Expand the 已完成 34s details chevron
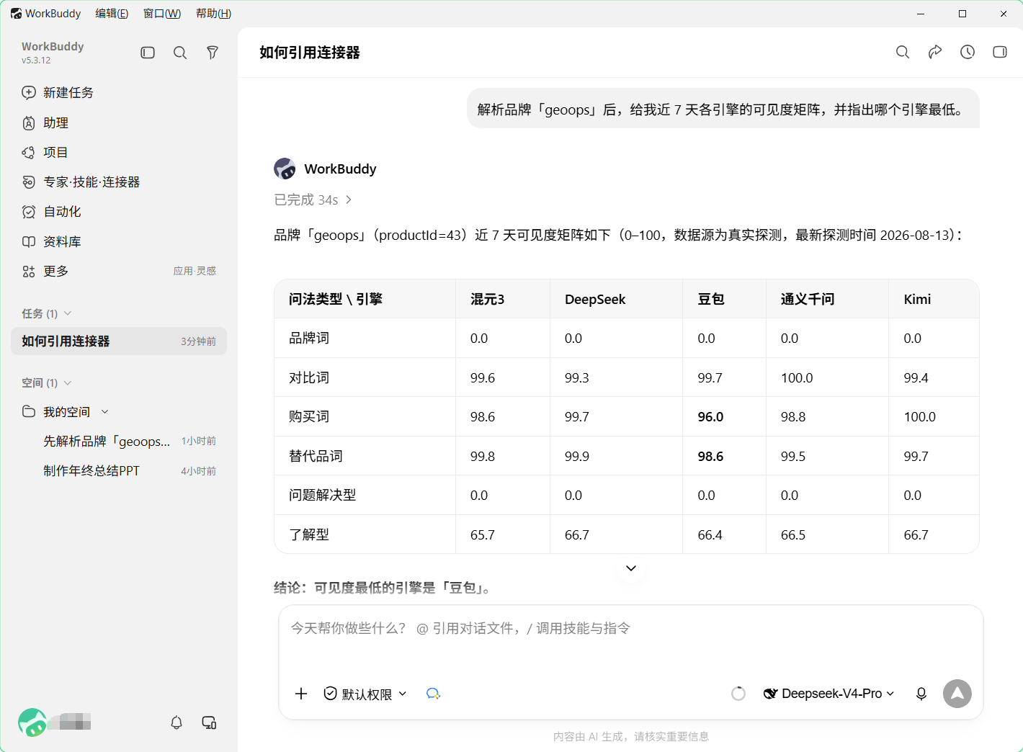 [x=349, y=200]
